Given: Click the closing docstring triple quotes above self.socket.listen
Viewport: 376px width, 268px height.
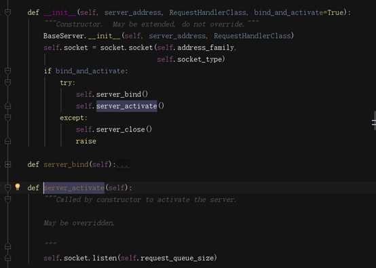Looking at the screenshot, I should pyautogui.click(x=51, y=244).
